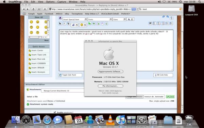Open Finder from the Dock
This screenshot has width=204, height=128.
pos(16,120)
